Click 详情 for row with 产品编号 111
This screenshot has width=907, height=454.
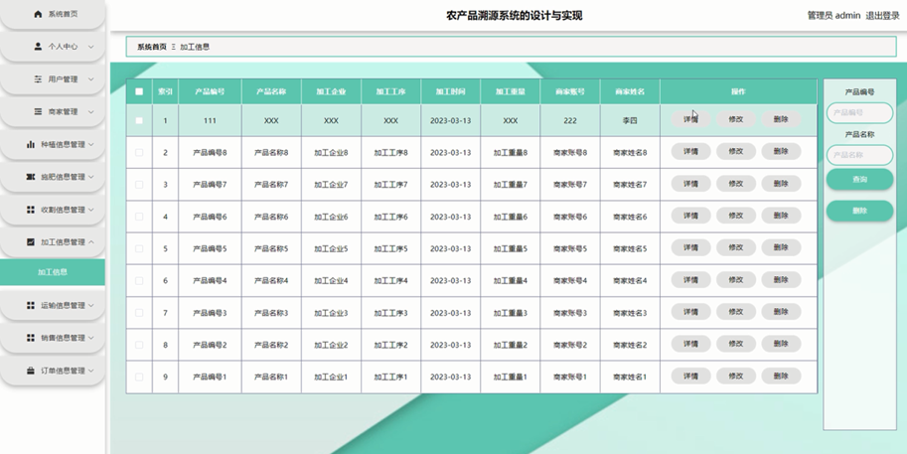690,119
